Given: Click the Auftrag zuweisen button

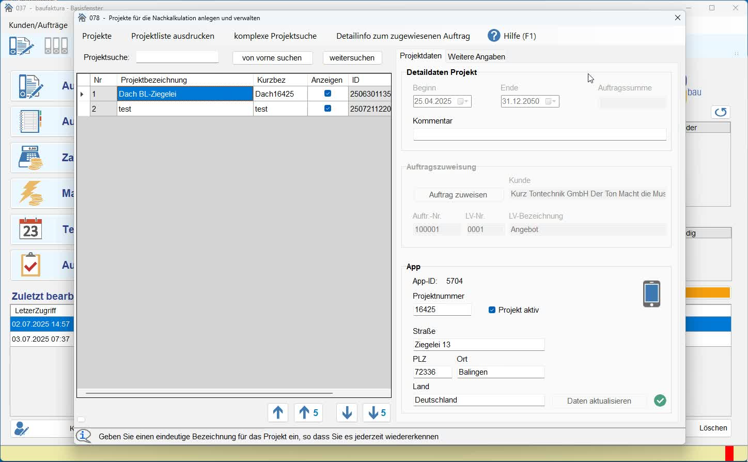Looking at the screenshot, I should pos(458,195).
